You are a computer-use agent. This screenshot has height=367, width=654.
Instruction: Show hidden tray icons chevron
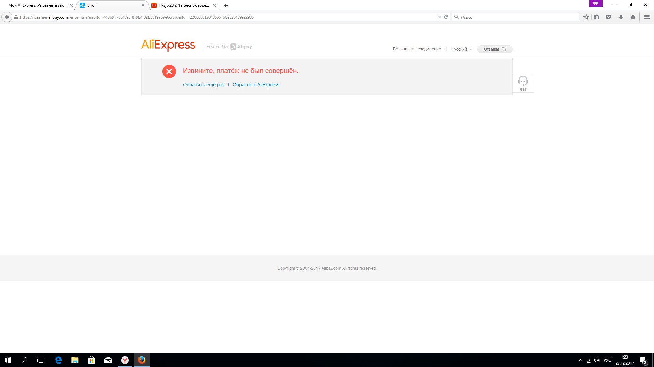(581, 360)
